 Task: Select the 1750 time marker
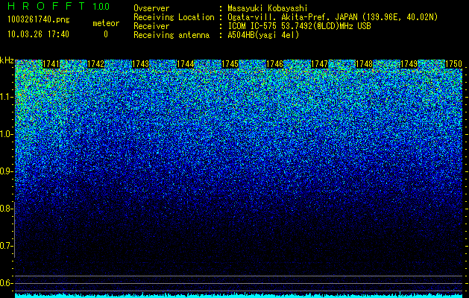[x=454, y=64]
